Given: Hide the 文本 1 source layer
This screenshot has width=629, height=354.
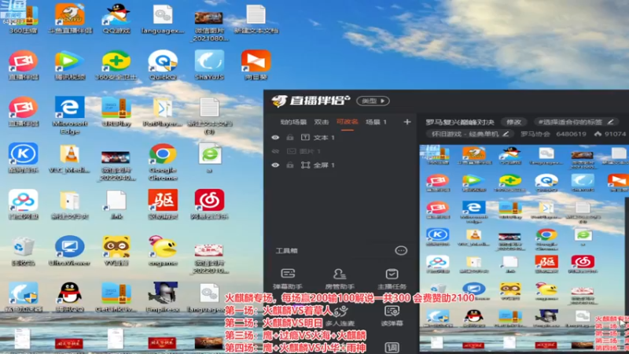Looking at the screenshot, I should (275, 137).
